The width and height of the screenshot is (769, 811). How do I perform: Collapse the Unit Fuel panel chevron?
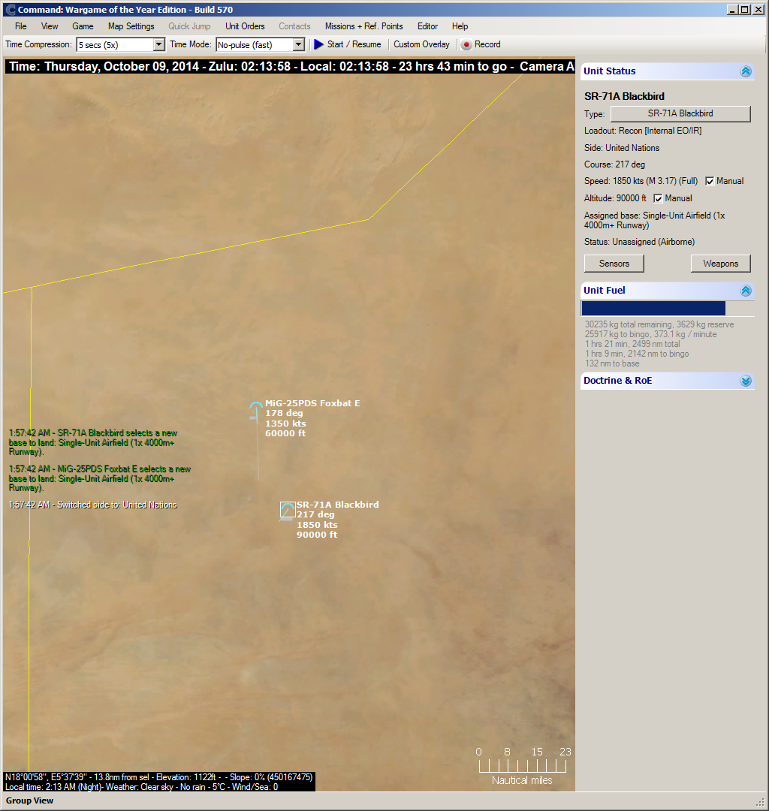746,291
